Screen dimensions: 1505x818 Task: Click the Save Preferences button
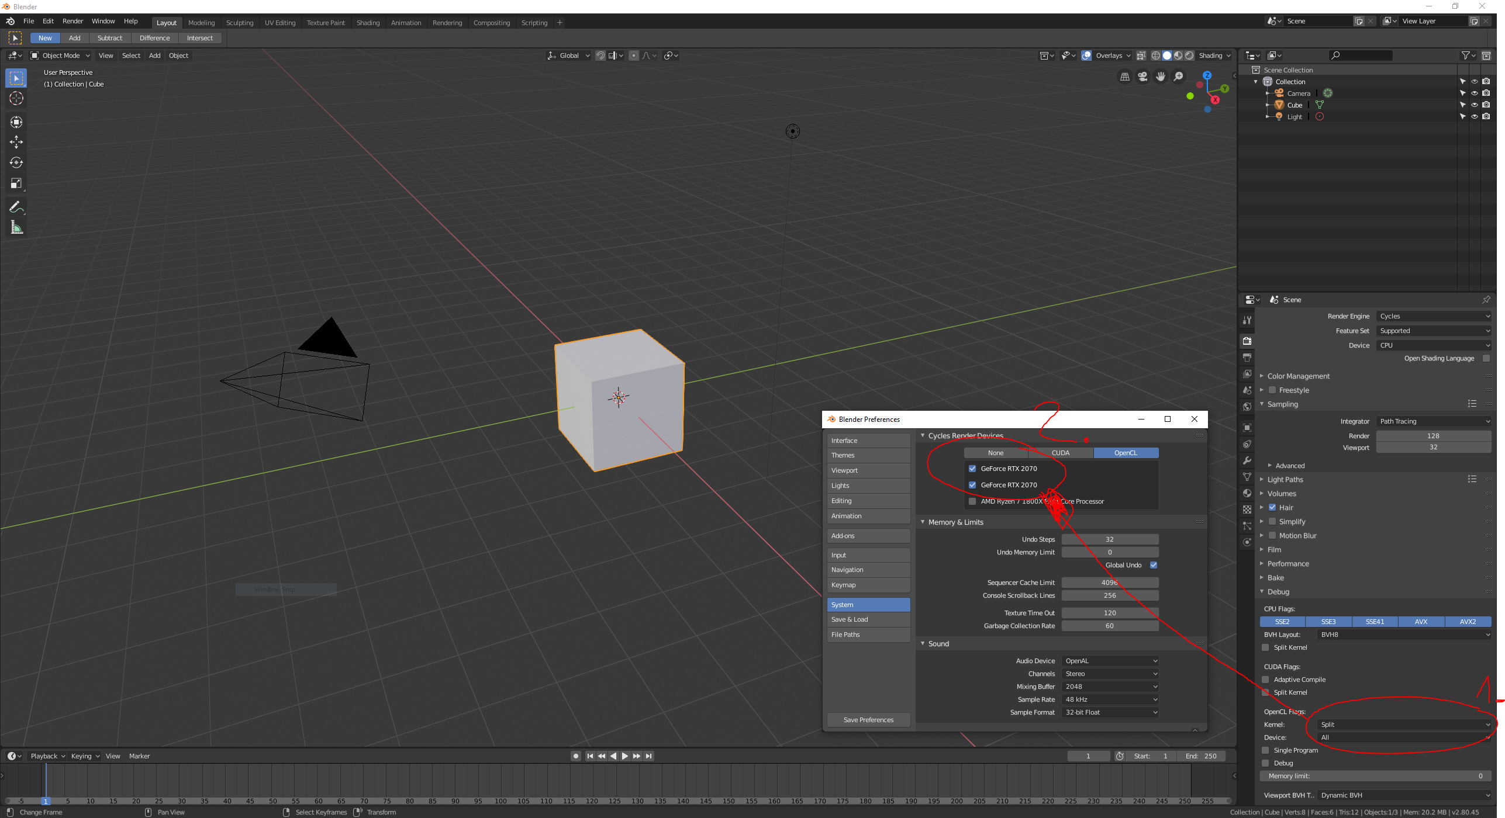tap(868, 720)
